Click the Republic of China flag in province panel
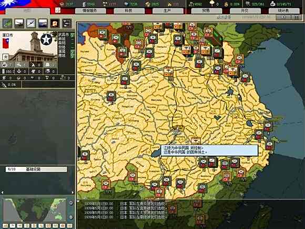305x229 pixels. point(6,43)
